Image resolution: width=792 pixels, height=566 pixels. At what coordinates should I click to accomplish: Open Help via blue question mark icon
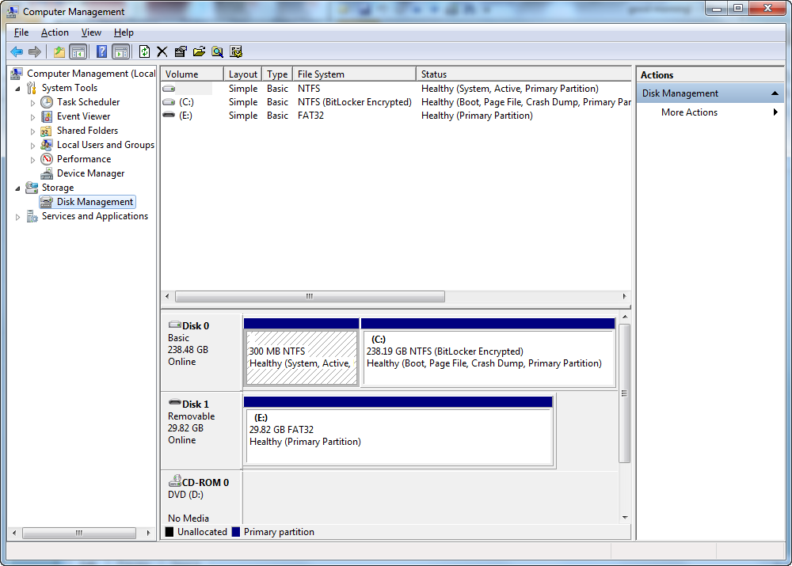[101, 51]
